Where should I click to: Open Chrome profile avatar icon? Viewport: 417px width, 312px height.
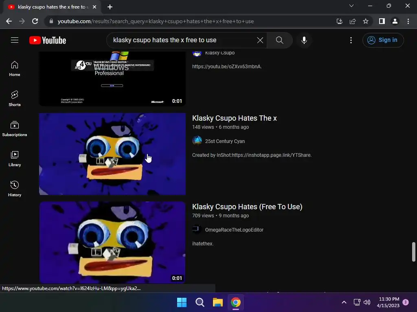pyautogui.click(x=395, y=21)
